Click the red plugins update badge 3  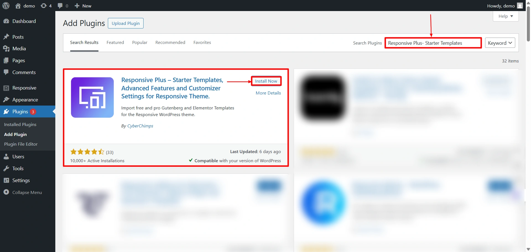click(33, 112)
